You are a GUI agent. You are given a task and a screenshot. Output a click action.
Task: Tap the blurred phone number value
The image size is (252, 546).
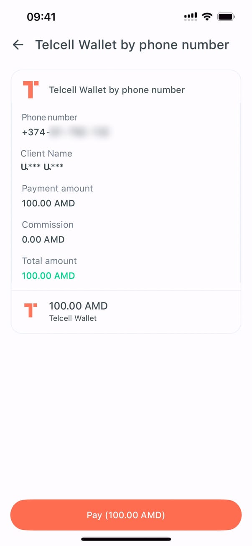point(79,133)
